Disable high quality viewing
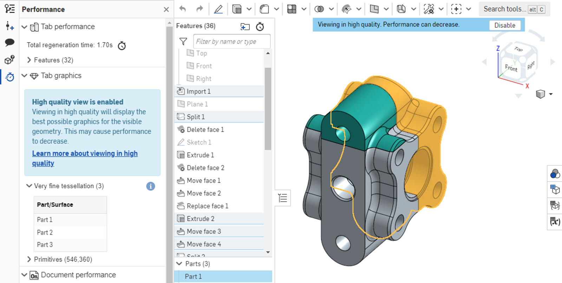 click(x=504, y=25)
